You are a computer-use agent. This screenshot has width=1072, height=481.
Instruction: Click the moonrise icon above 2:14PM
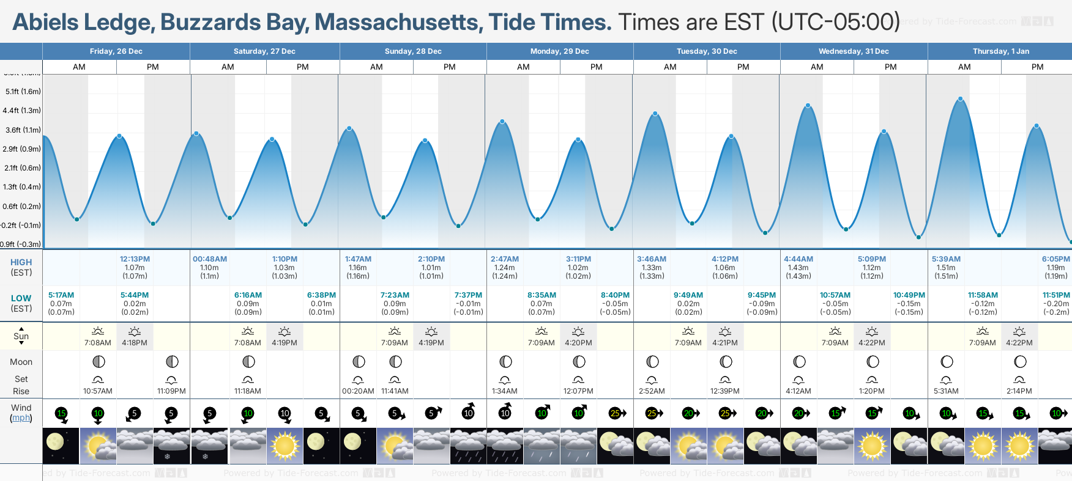coord(1019,380)
